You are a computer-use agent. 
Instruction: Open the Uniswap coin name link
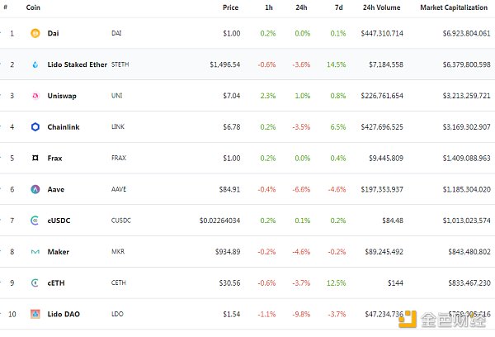[64, 96]
